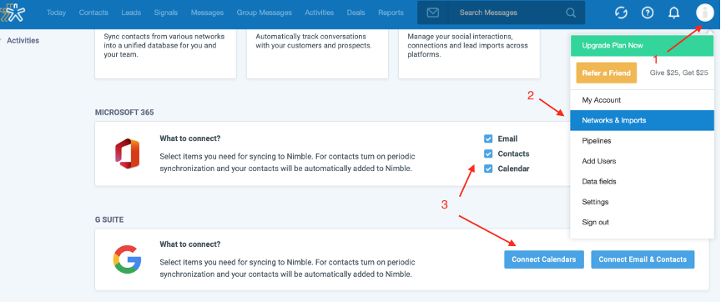721x302 pixels.
Task: Open the notifications bell icon
Action: [x=673, y=13]
